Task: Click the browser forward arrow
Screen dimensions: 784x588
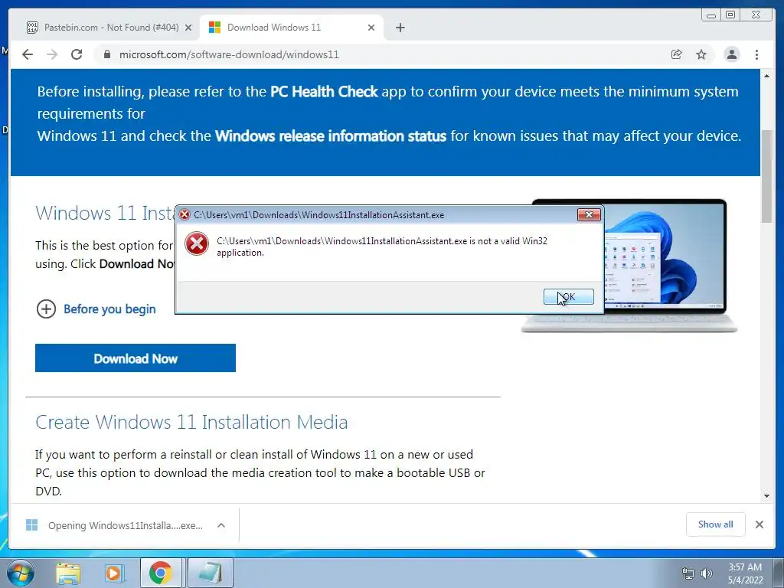Action: (x=52, y=54)
